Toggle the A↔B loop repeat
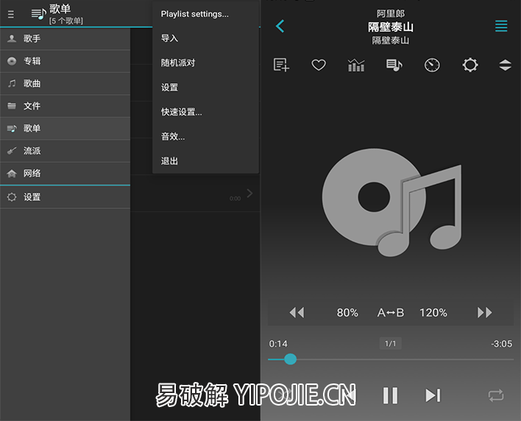Image resolution: width=521 pixels, height=421 pixels. point(391,313)
